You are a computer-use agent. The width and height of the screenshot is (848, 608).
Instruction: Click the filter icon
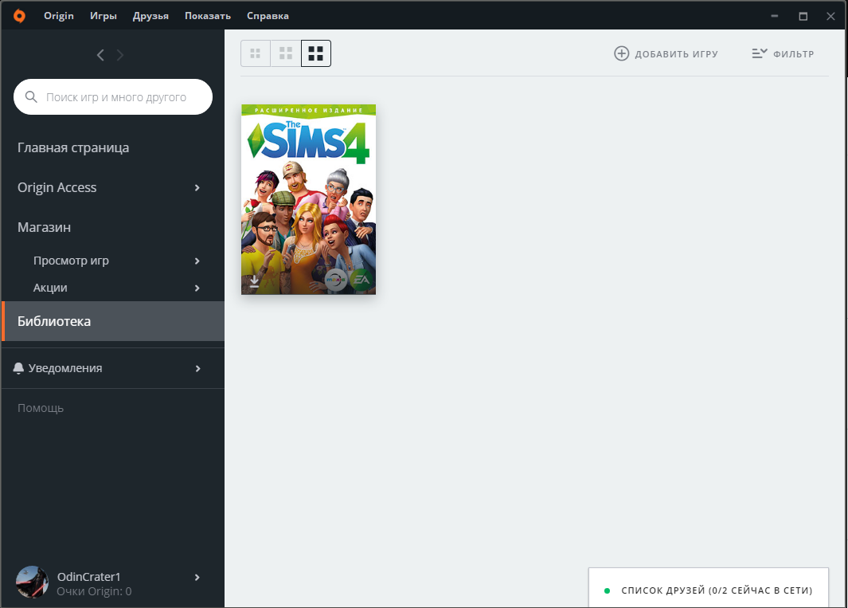760,53
